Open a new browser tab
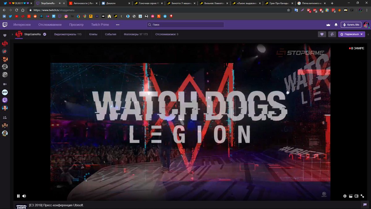This screenshot has width=371, height=209. tap(332, 3)
